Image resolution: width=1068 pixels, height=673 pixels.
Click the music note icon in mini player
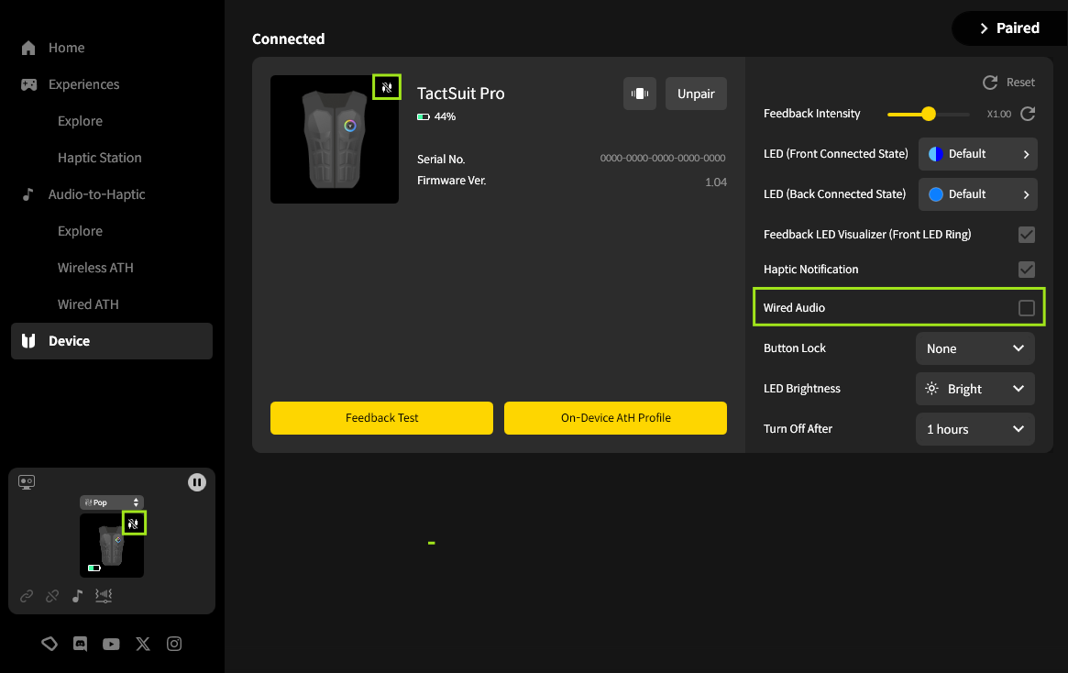tap(78, 596)
